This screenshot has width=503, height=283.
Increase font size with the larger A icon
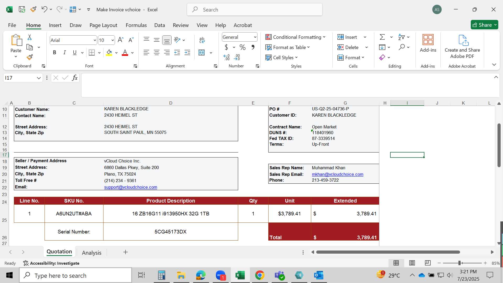click(x=121, y=40)
